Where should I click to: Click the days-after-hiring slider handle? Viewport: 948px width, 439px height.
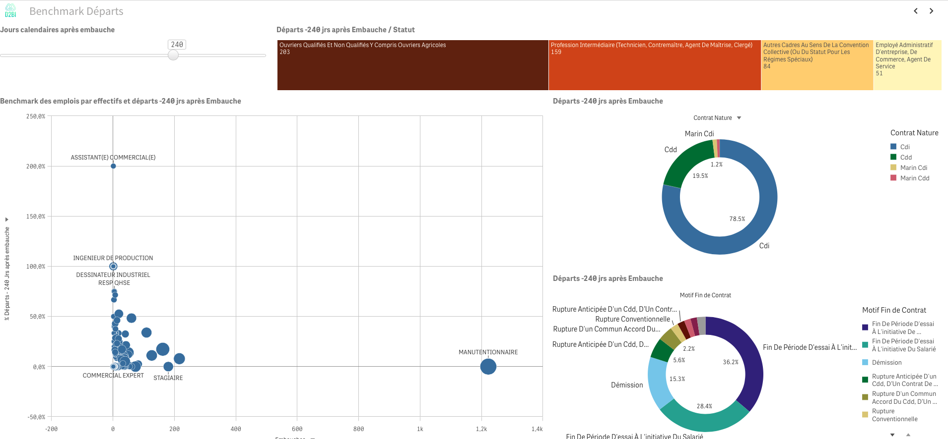(173, 55)
